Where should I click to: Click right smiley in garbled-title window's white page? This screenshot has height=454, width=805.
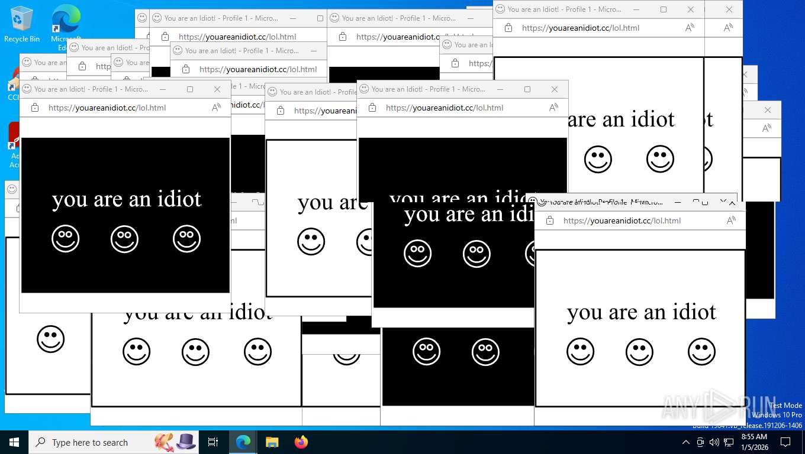pos(701,352)
